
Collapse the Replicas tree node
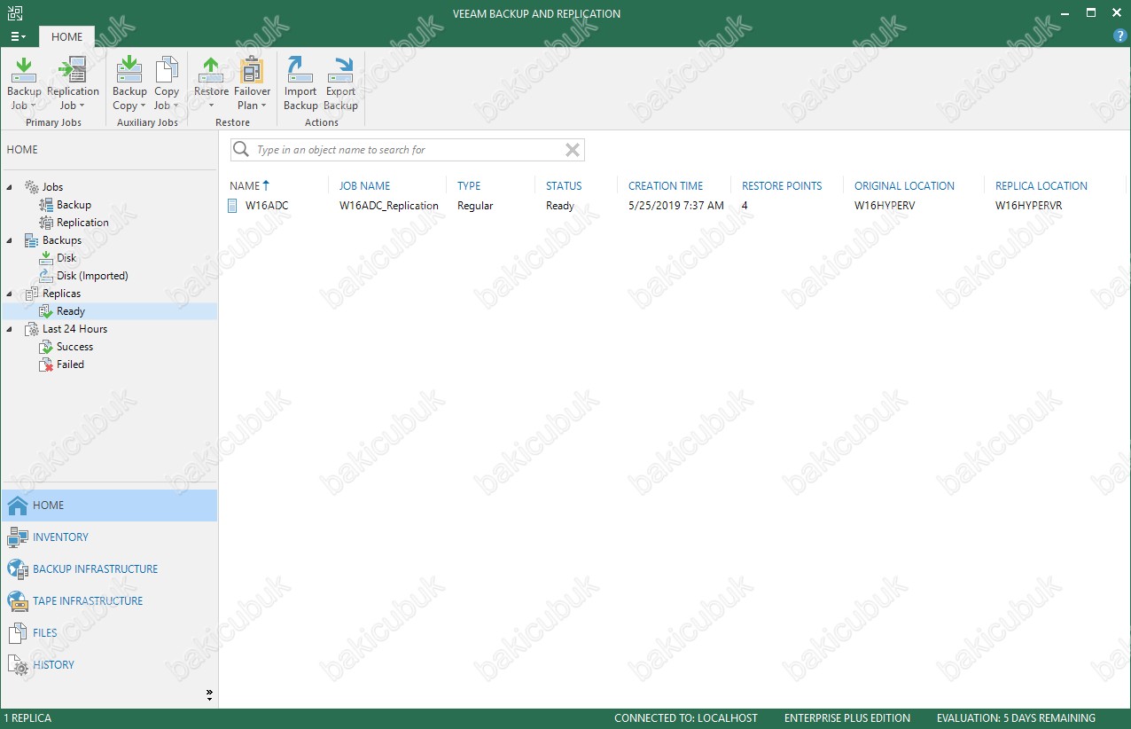[x=10, y=294]
